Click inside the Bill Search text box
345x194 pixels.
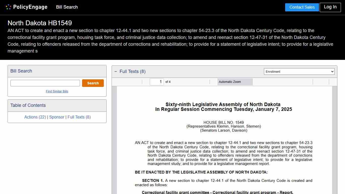(x=45, y=83)
